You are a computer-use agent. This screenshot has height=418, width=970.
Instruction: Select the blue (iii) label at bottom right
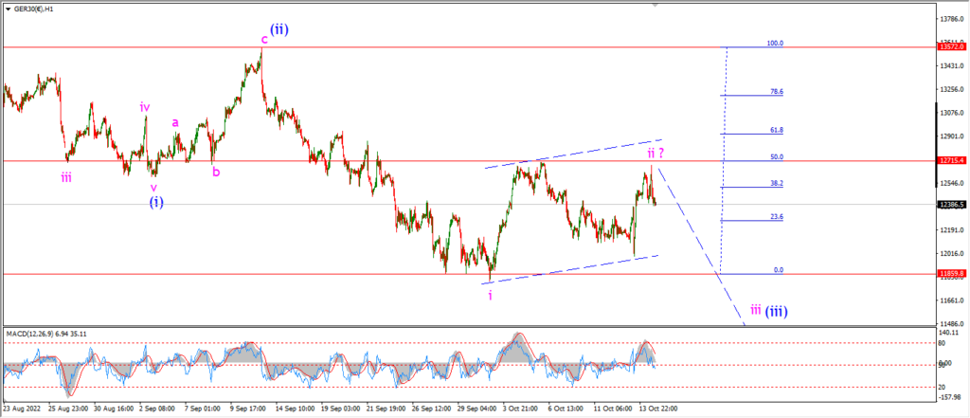[x=776, y=311]
